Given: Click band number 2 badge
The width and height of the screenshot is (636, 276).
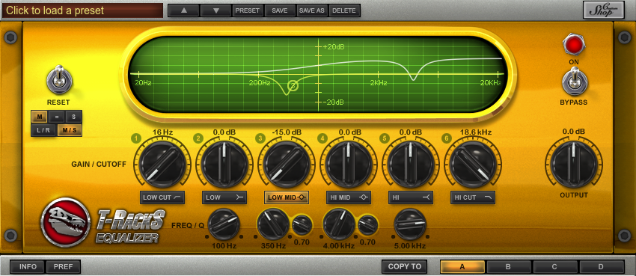Looking at the screenshot, I should tap(198, 138).
